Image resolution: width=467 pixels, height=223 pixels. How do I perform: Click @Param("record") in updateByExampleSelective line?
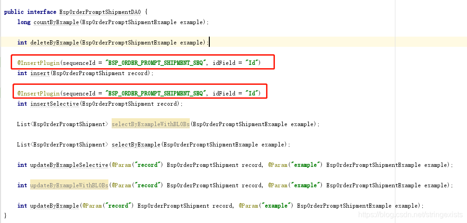click(x=138, y=165)
